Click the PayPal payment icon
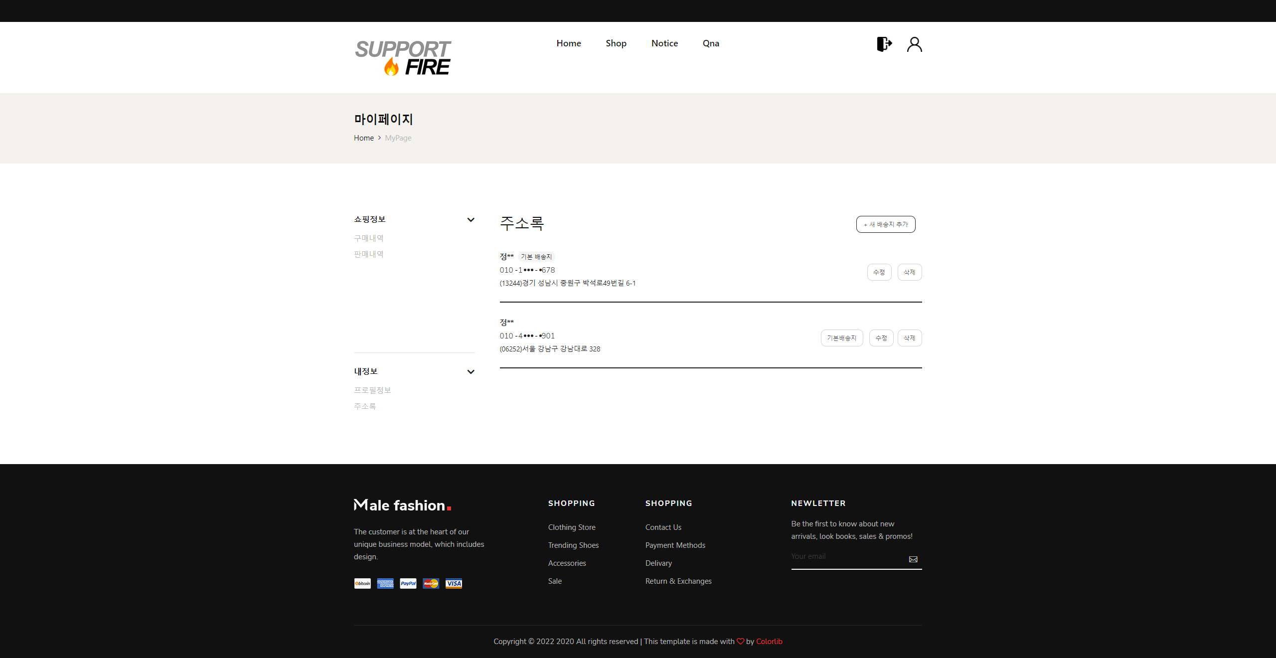Image resolution: width=1276 pixels, height=658 pixels. (x=408, y=583)
